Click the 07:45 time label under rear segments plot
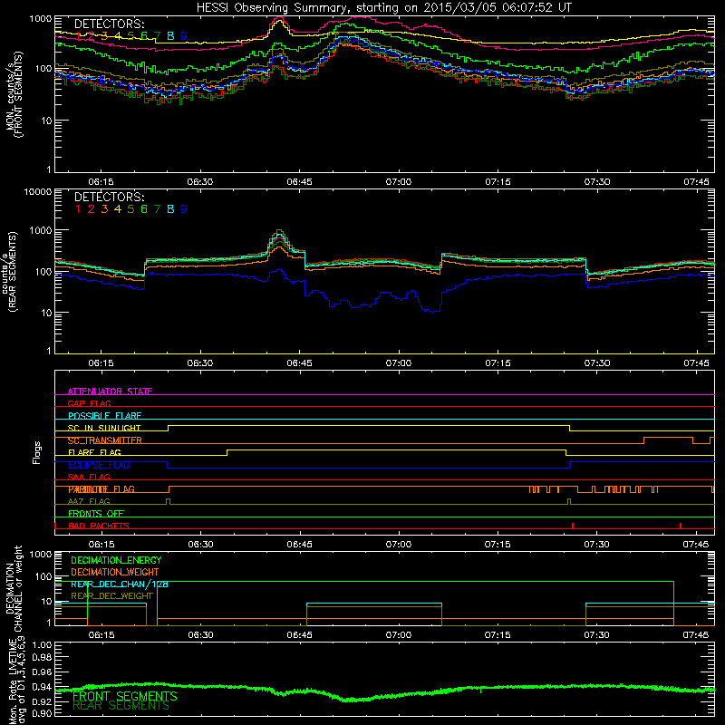725x725 pixels. tap(696, 363)
